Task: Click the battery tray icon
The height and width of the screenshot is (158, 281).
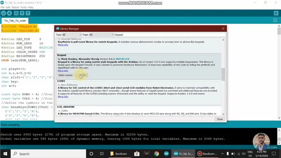Action: pos(233,154)
